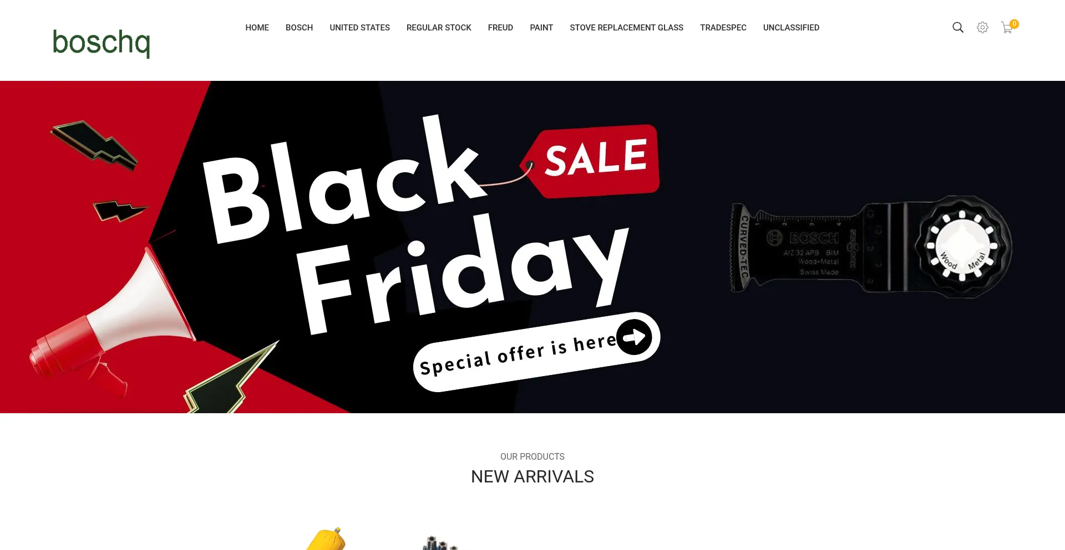Click the megaphone graphic on banner

click(112, 321)
